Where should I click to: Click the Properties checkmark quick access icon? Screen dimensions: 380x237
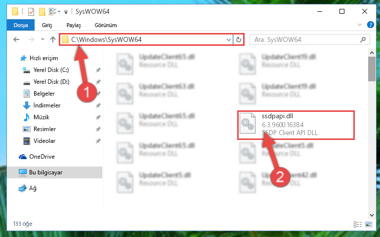click(x=31, y=12)
